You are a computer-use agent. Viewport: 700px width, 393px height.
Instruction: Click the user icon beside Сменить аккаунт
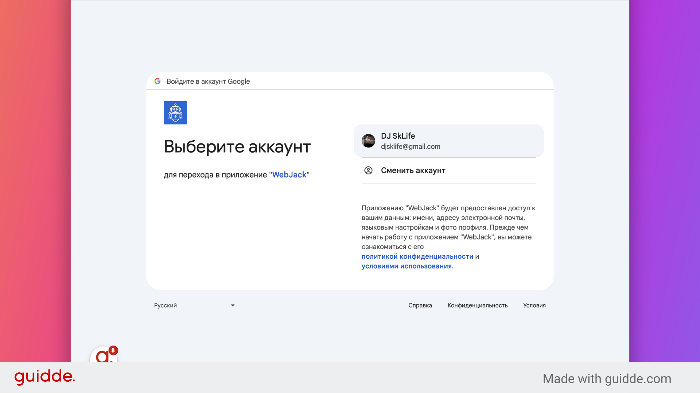(368, 170)
